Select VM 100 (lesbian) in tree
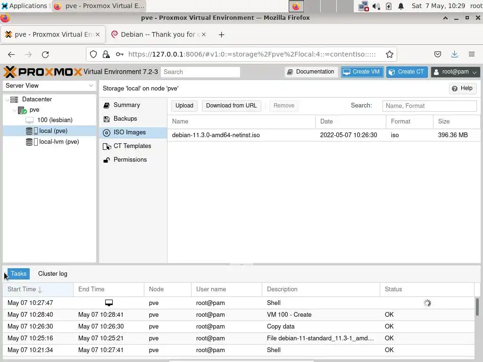This screenshot has width=483, height=362. (x=55, y=120)
